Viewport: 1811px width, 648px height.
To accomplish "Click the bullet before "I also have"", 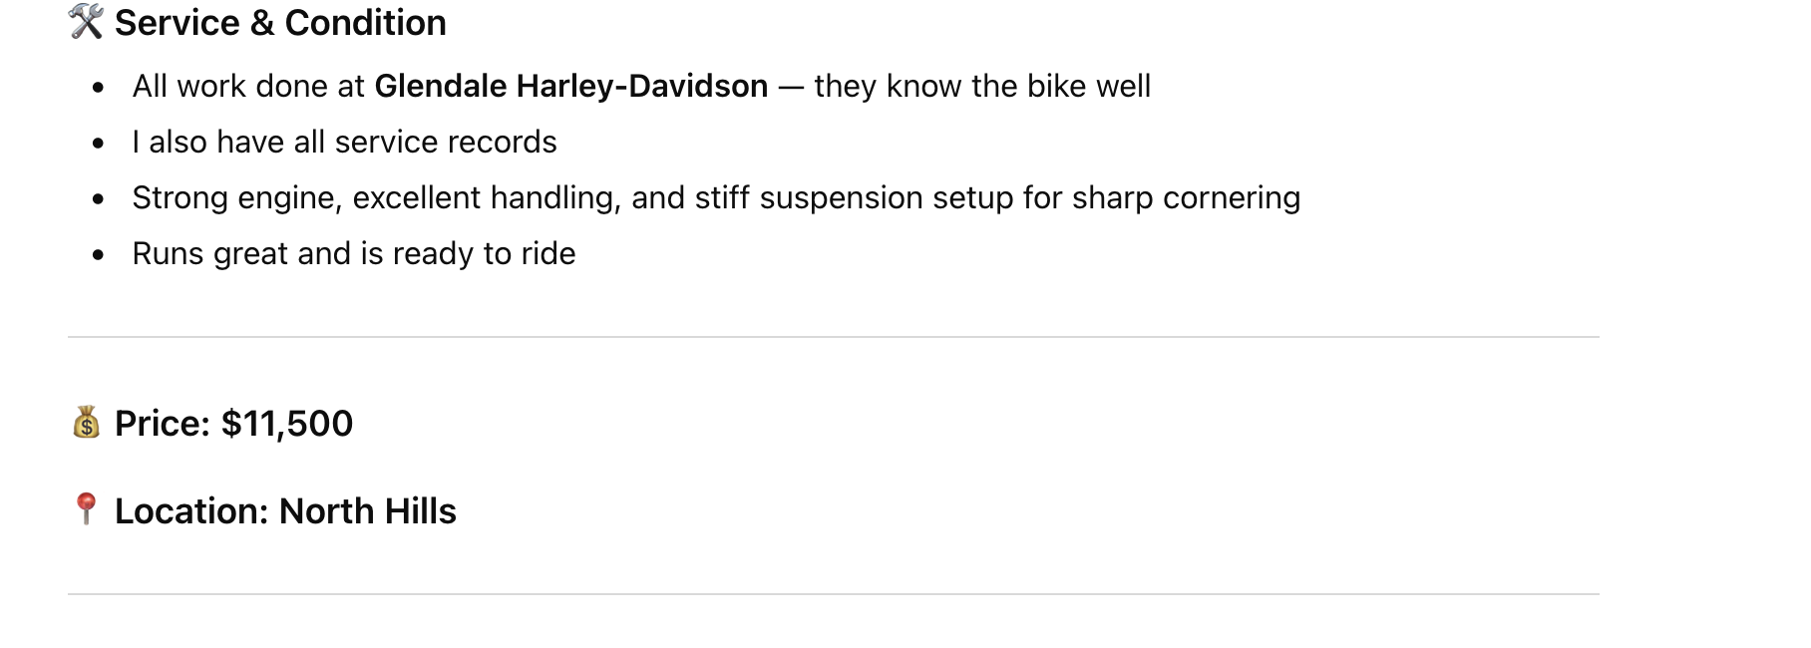I will pos(98,144).
